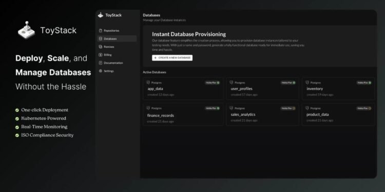Viewport: 385px width, 192px height.
Task: Create a new database
Action: (x=172, y=58)
